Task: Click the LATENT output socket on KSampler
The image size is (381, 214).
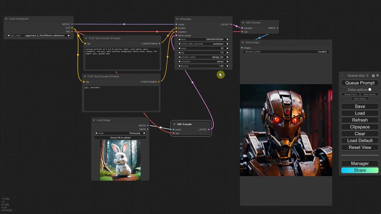Action: coord(231,24)
